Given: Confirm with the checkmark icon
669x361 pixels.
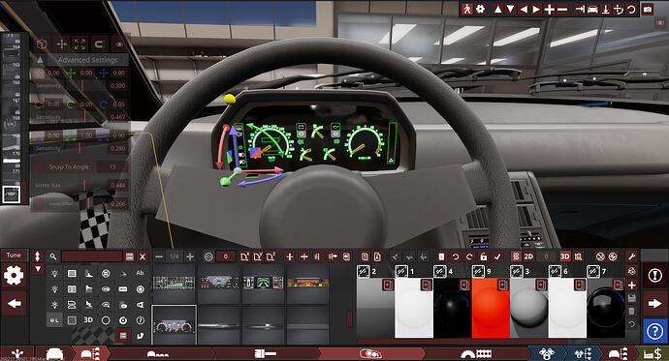Looking at the screenshot, I should 496,256.
